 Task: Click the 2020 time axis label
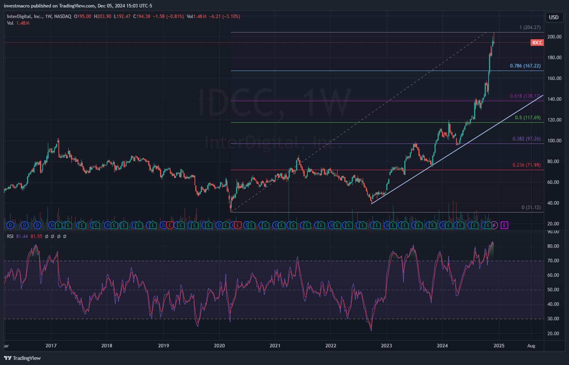(220, 346)
